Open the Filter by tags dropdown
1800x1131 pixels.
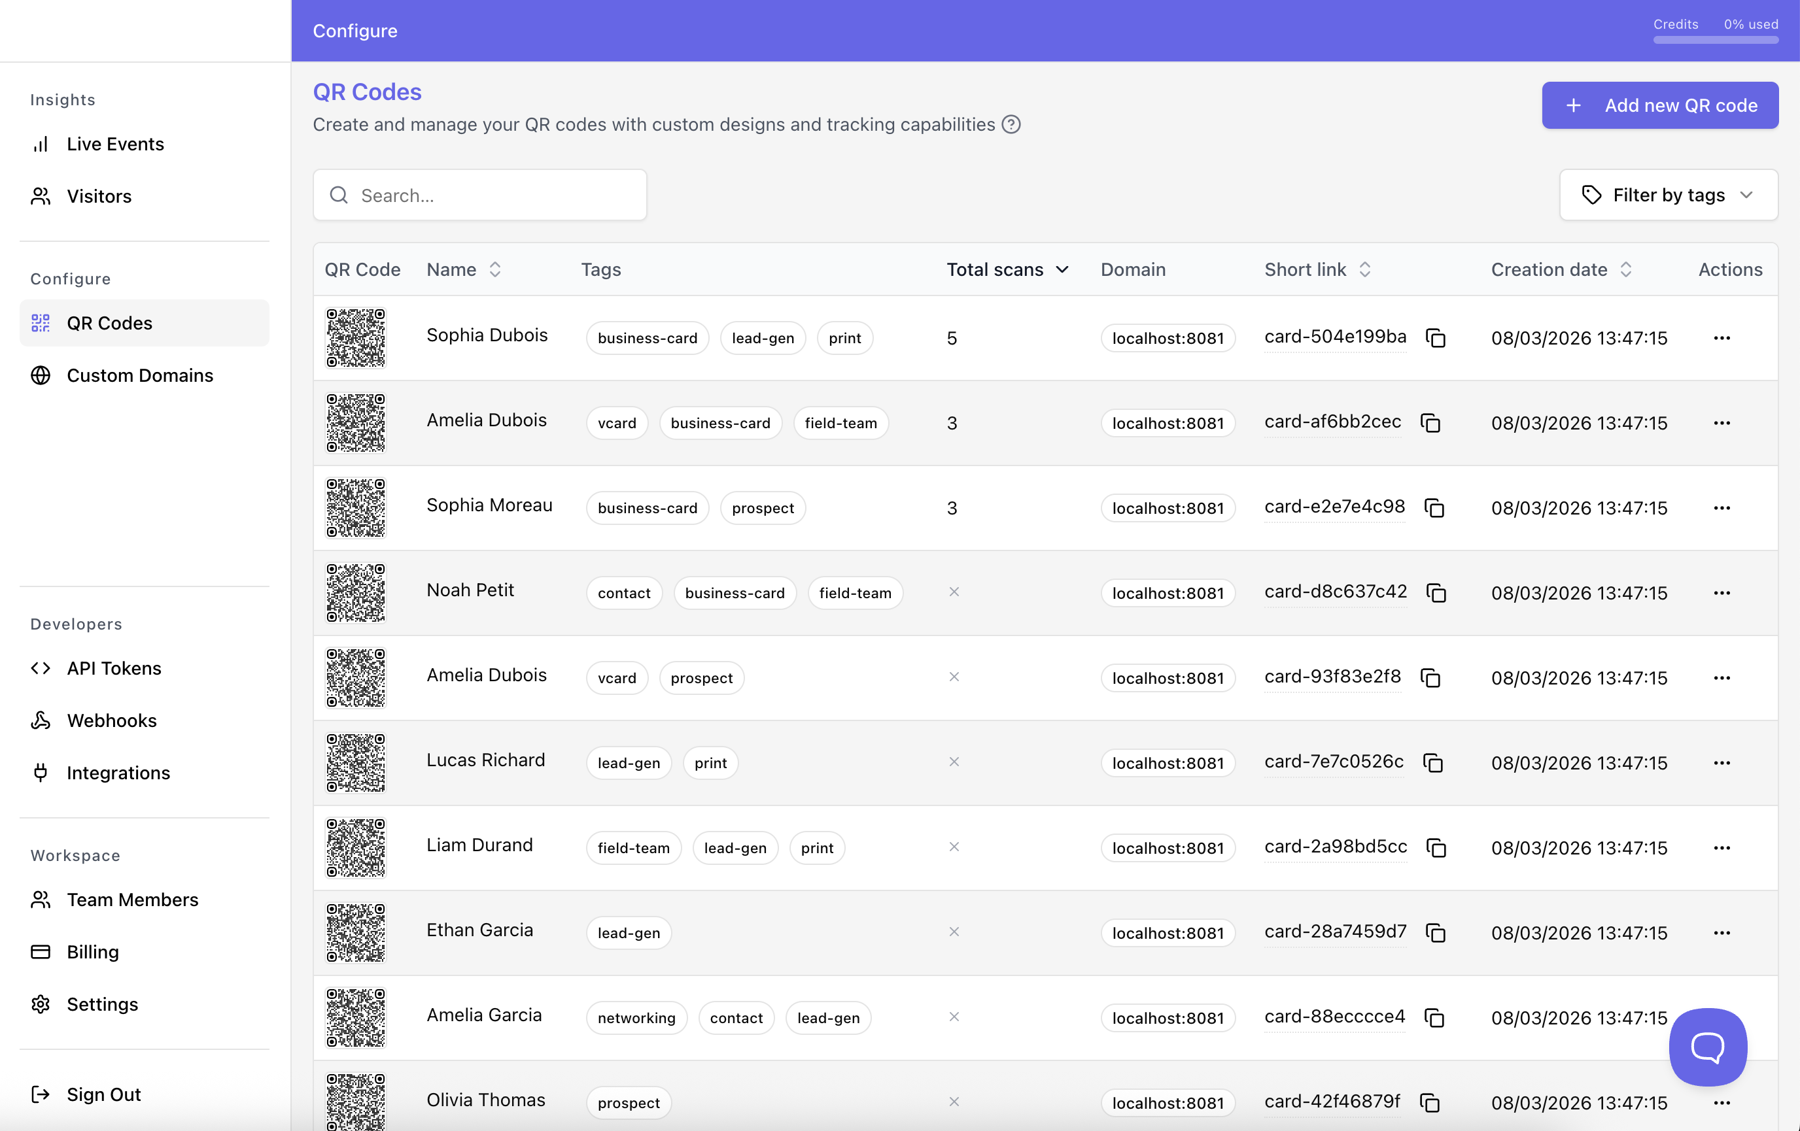tap(1668, 195)
